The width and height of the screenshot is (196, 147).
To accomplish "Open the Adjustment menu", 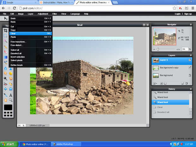I will 43,14.
